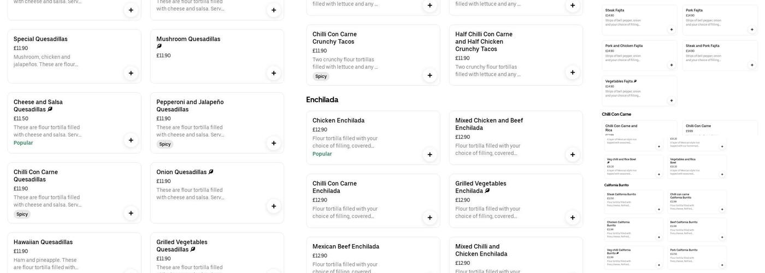Add Grilled Vegetables Enchilada with plus icon

pyautogui.click(x=573, y=218)
